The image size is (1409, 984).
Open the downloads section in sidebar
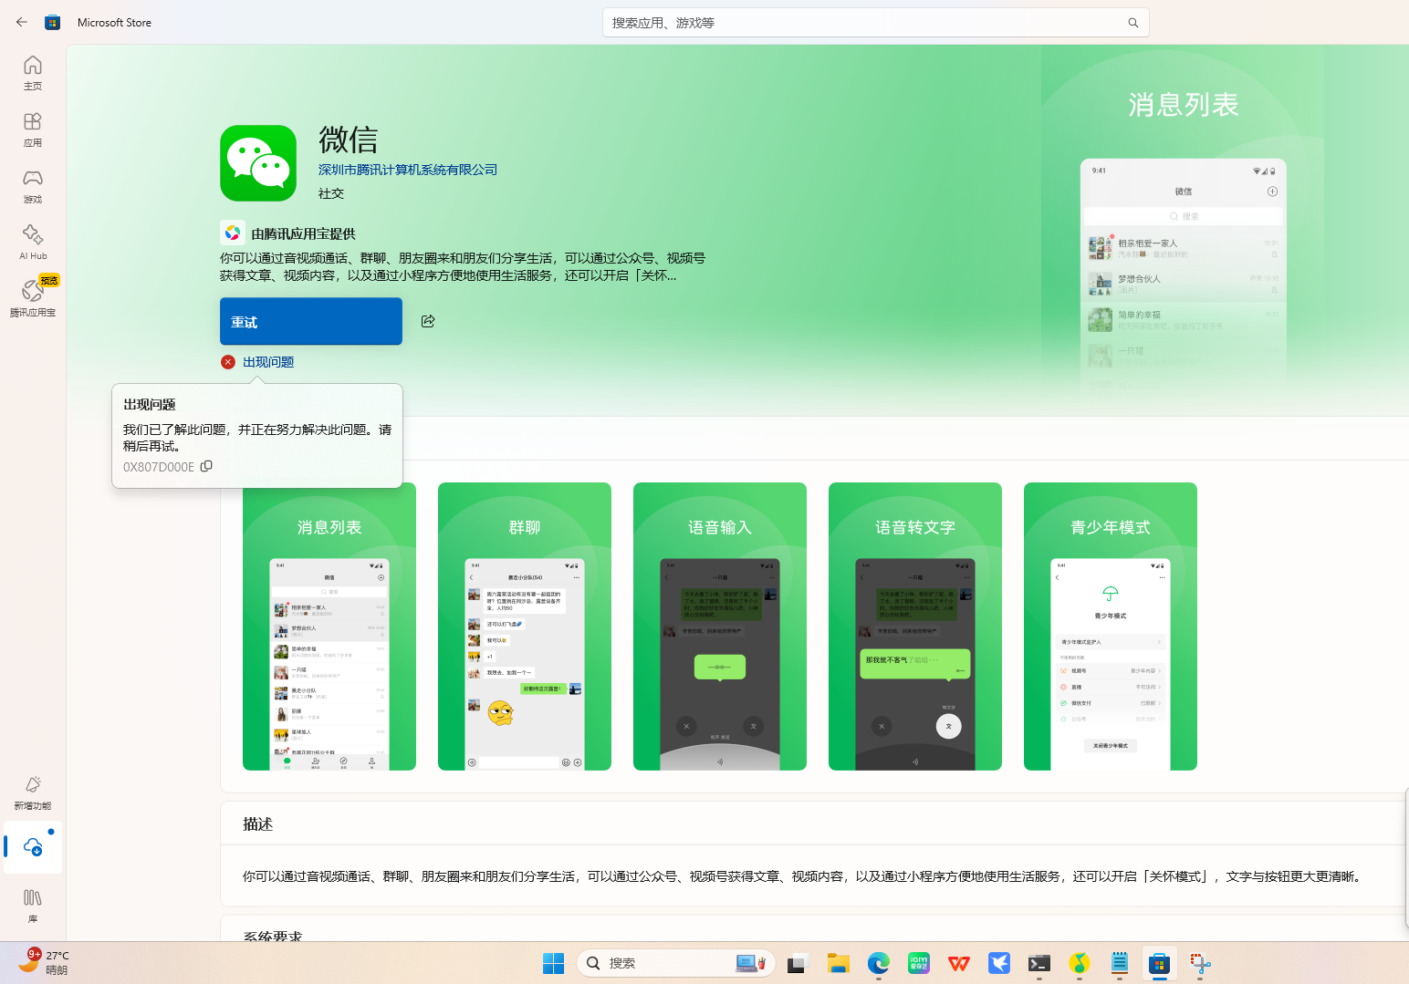32,847
